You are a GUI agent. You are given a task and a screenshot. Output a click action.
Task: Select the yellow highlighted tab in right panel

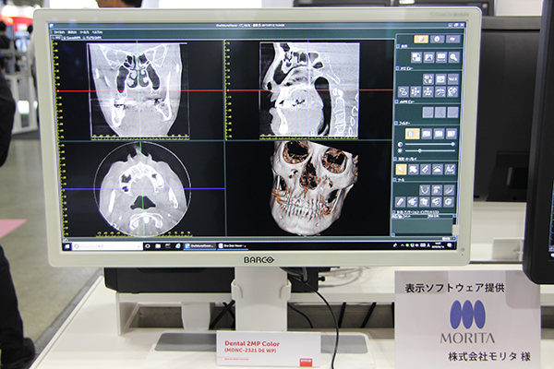(x=420, y=40)
